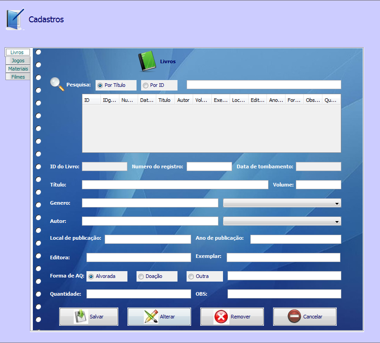Click the Título input field

[175, 185]
